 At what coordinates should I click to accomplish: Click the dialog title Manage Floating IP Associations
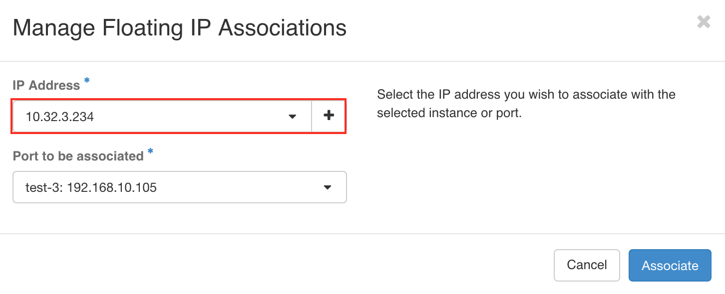pos(180,28)
